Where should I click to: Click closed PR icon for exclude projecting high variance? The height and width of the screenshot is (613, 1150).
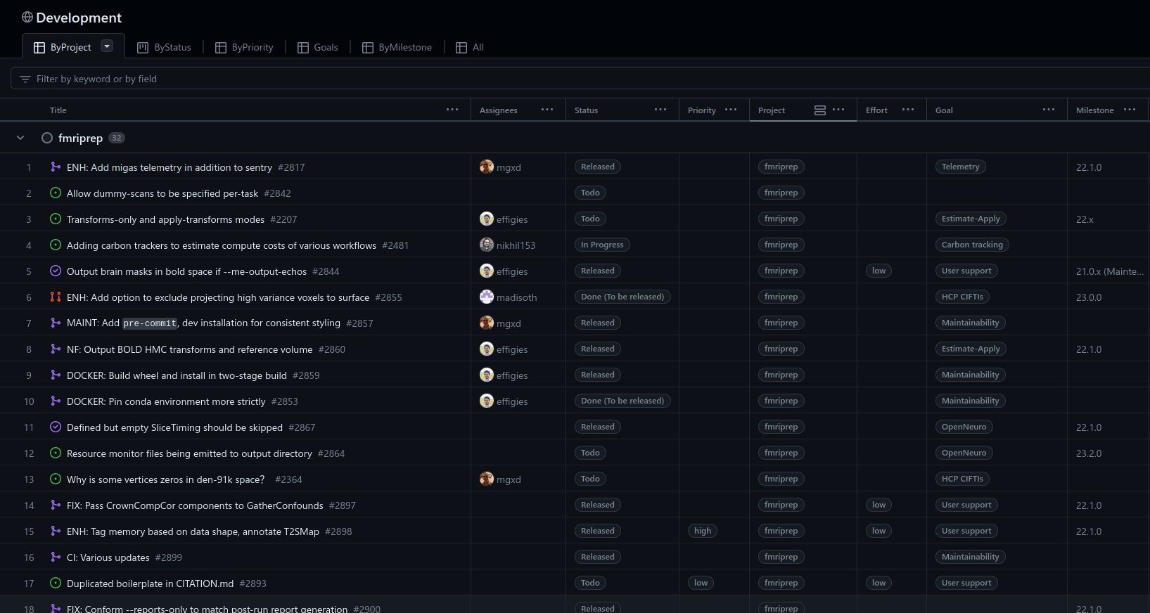tap(56, 297)
